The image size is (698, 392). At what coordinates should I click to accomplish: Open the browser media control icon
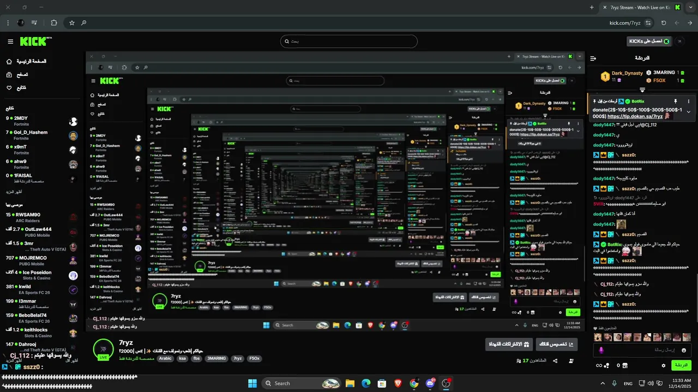(34, 23)
